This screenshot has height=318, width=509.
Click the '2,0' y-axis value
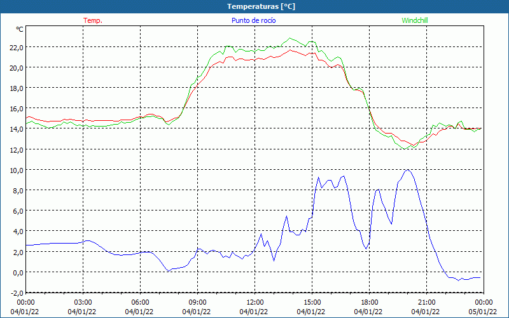coord(18,252)
